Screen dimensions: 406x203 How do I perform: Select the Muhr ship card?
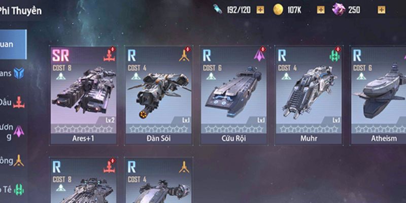pyautogui.click(x=309, y=95)
